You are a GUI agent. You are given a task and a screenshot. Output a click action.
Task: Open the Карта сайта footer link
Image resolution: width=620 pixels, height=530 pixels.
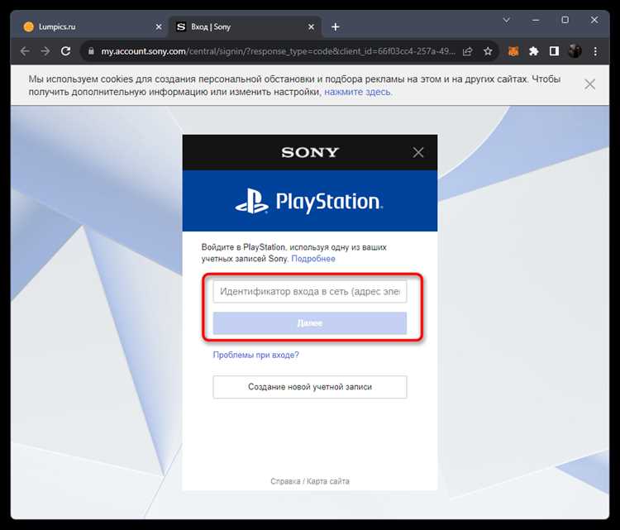(x=328, y=481)
